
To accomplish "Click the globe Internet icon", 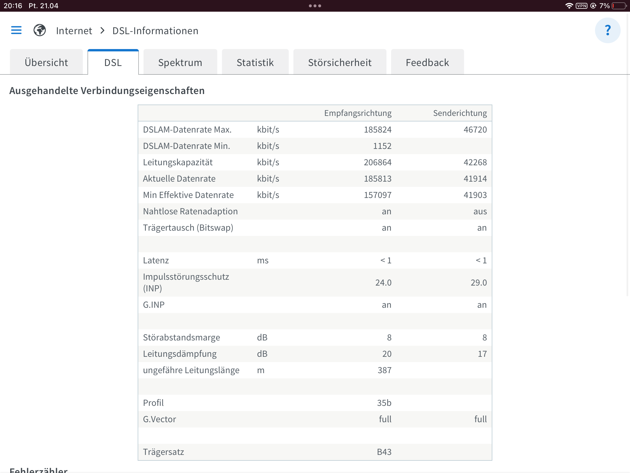I will pos(40,30).
